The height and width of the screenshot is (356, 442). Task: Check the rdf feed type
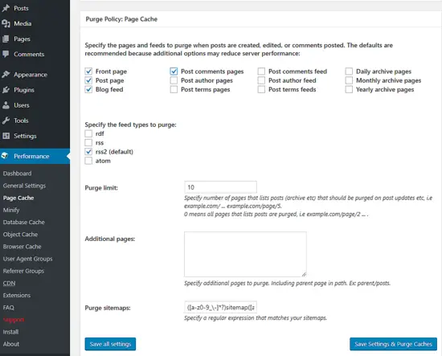(88, 133)
